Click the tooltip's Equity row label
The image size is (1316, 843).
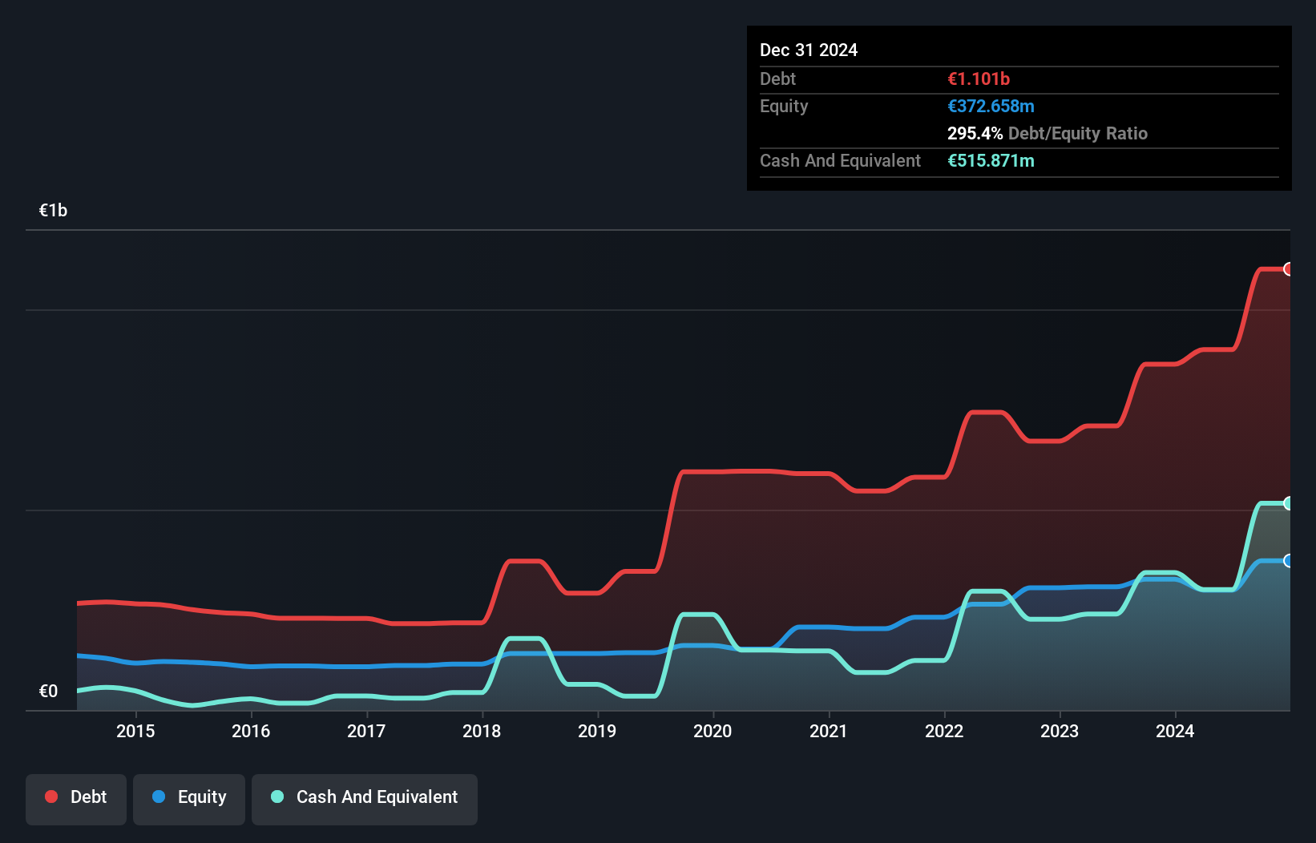[784, 106]
